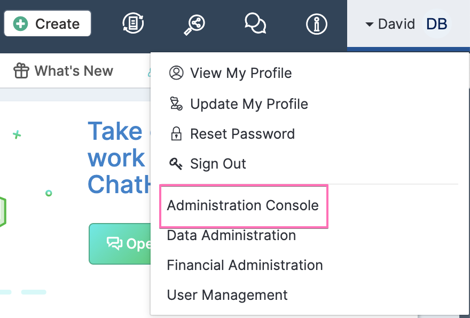Click the information circle icon
The image size is (470, 318).
tap(317, 23)
